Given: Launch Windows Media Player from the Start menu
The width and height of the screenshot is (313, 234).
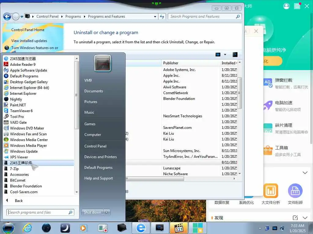Looking at the screenshot, I should pyautogui.click(x=28, y=145).
